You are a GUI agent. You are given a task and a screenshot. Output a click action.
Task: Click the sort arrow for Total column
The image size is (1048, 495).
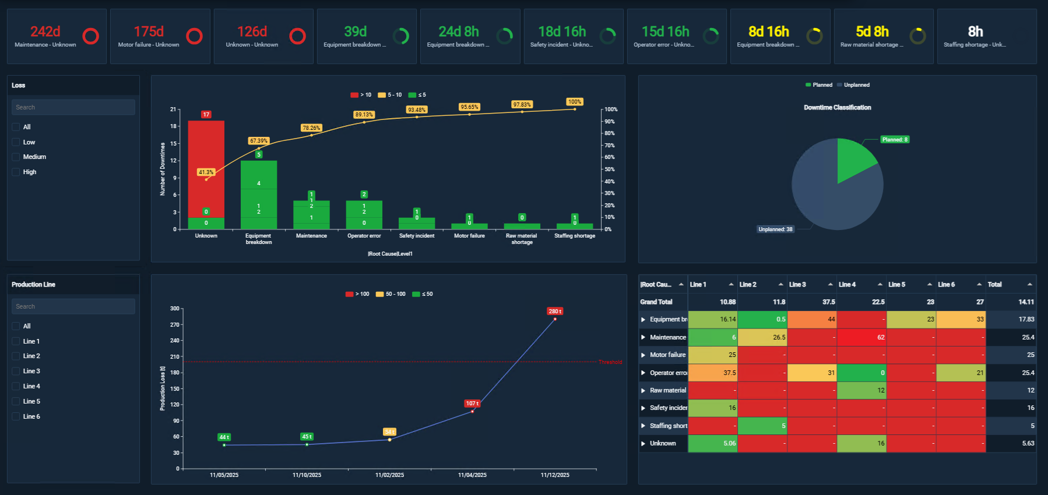pos(1029,284)
